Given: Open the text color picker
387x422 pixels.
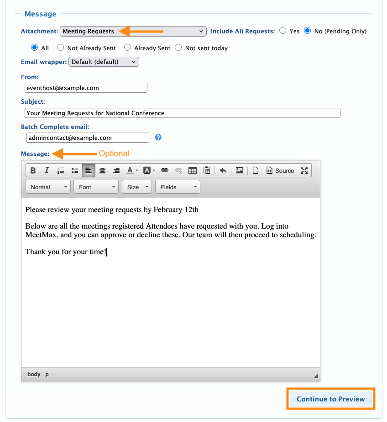Looking at the screenshot, I should [132, 171].
